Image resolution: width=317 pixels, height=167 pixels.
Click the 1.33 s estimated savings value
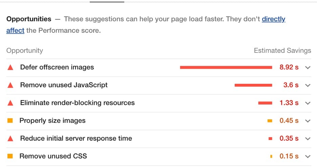[289, 103]
